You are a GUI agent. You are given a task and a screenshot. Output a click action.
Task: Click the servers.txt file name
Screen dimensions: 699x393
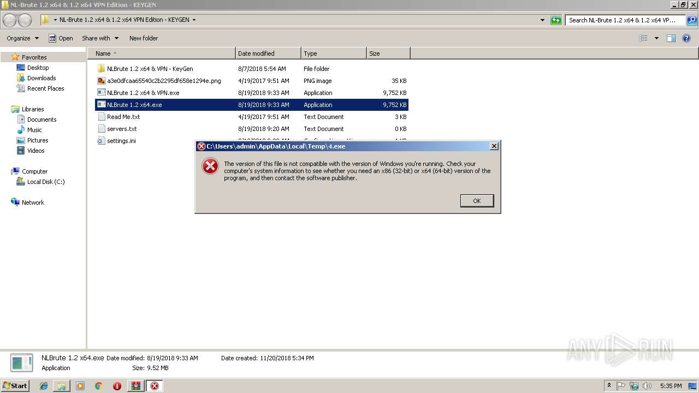122,129
